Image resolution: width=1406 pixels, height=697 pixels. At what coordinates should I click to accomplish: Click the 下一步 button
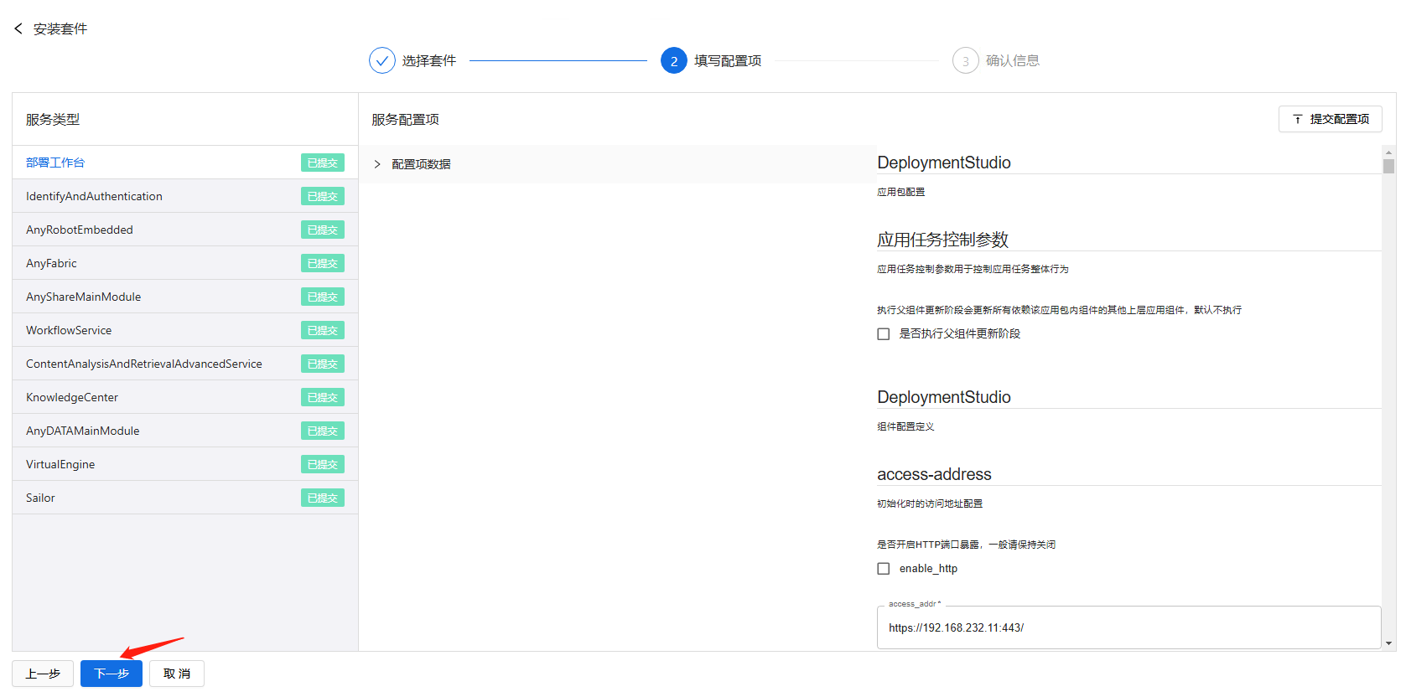click(112, 674)
